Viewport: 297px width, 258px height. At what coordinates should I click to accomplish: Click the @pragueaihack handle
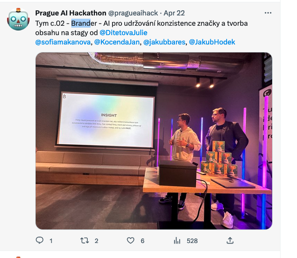(x=133, y=13)
